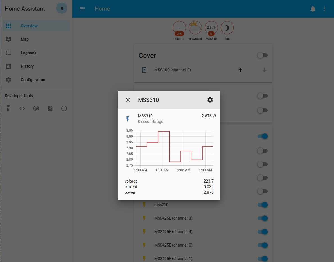
Task: Select Logbook in the sidebar
Action: 36,53
